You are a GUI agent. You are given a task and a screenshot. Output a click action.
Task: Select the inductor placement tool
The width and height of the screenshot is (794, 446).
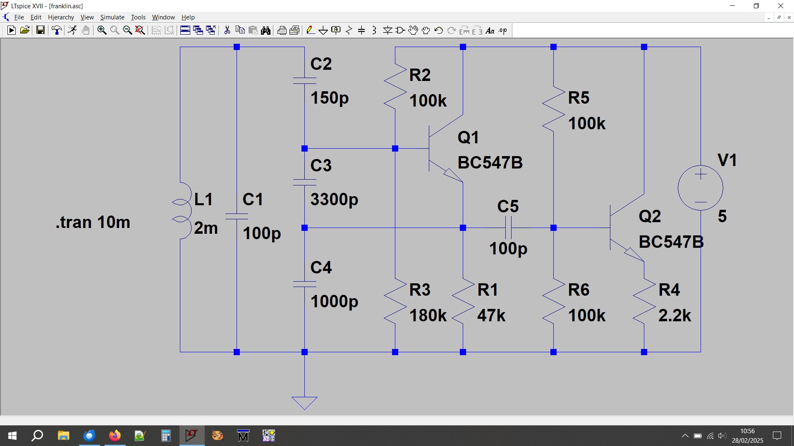tap(374, 30)
